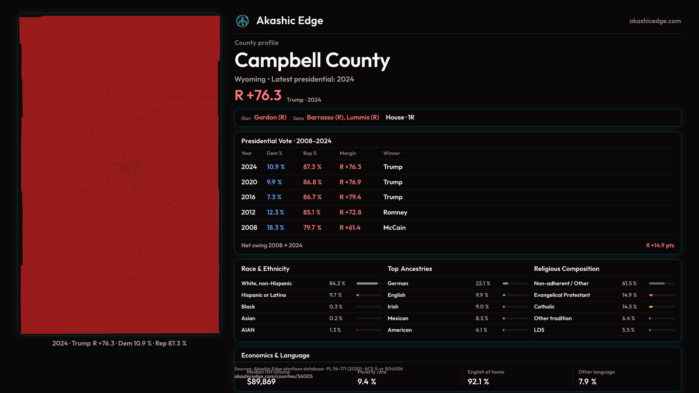
Task: Click Senators Barrasso (R), Lummis (R) text
Action: [343, 118]
